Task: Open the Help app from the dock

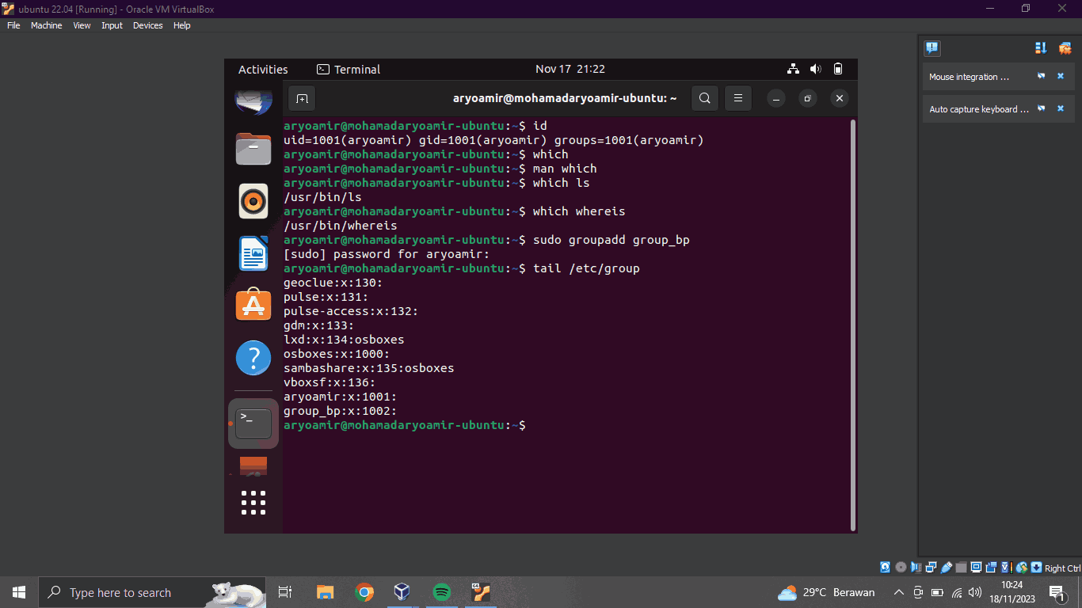Action: click(253, 359)
